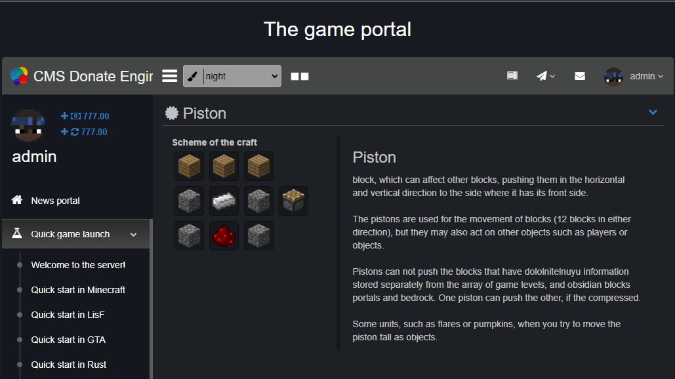Open the envelope messages icon
The height and width of the screenshot is (379, 675).
(580, 76)
